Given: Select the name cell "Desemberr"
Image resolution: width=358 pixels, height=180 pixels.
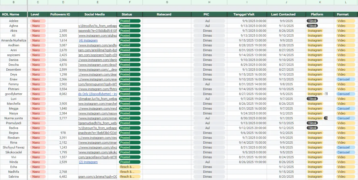Looking at the screenshot, I should tap(14, 70).
